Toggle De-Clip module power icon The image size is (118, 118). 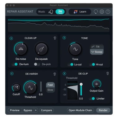pos(64,74)
